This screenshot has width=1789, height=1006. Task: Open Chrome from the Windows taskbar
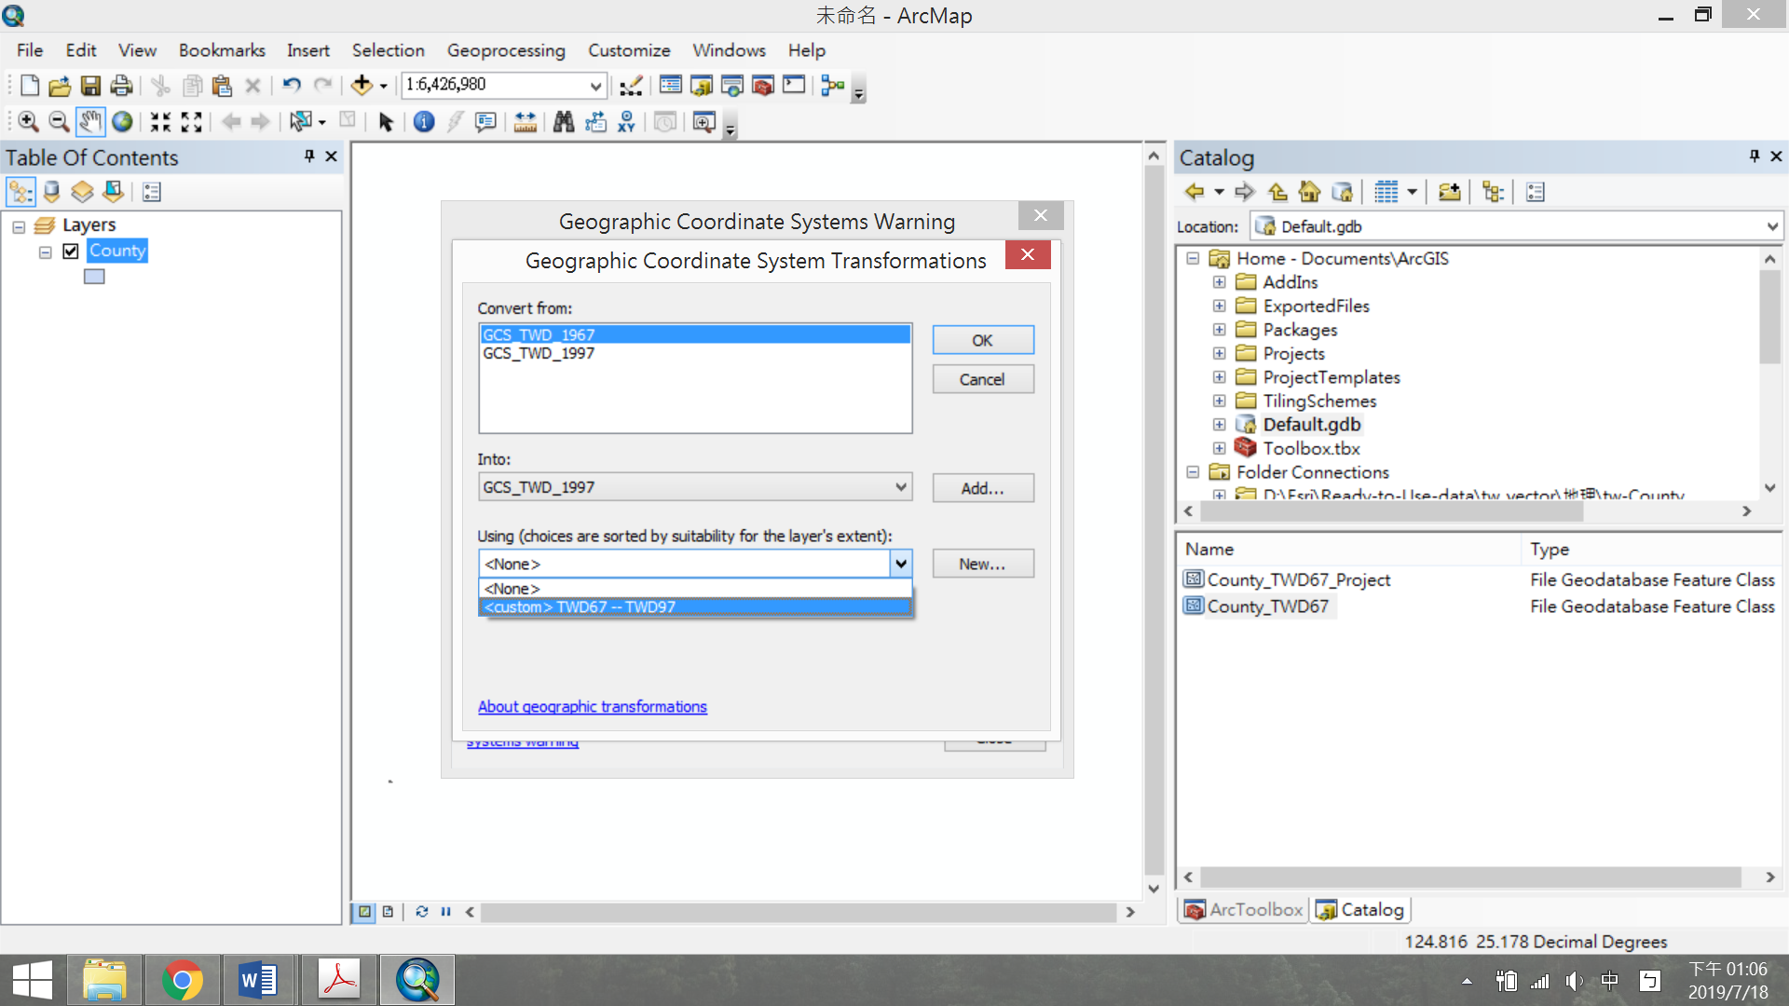(182, 980)
